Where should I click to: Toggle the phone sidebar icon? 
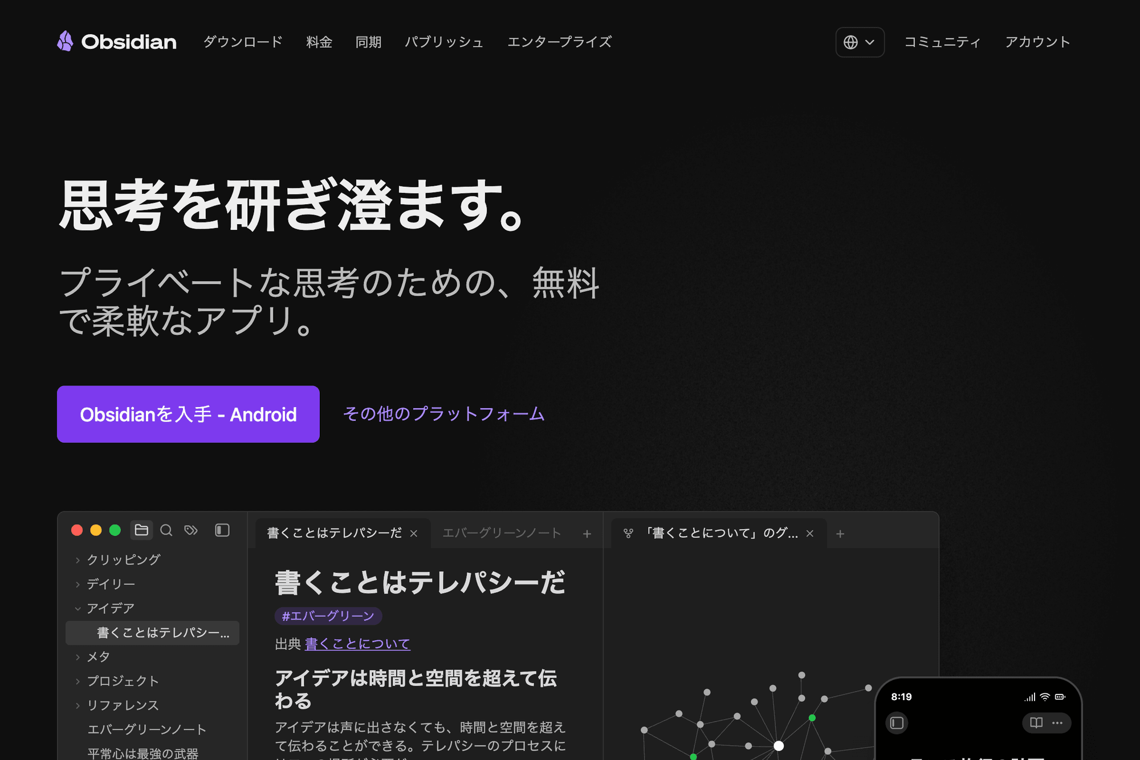click(x=897, y=723)
